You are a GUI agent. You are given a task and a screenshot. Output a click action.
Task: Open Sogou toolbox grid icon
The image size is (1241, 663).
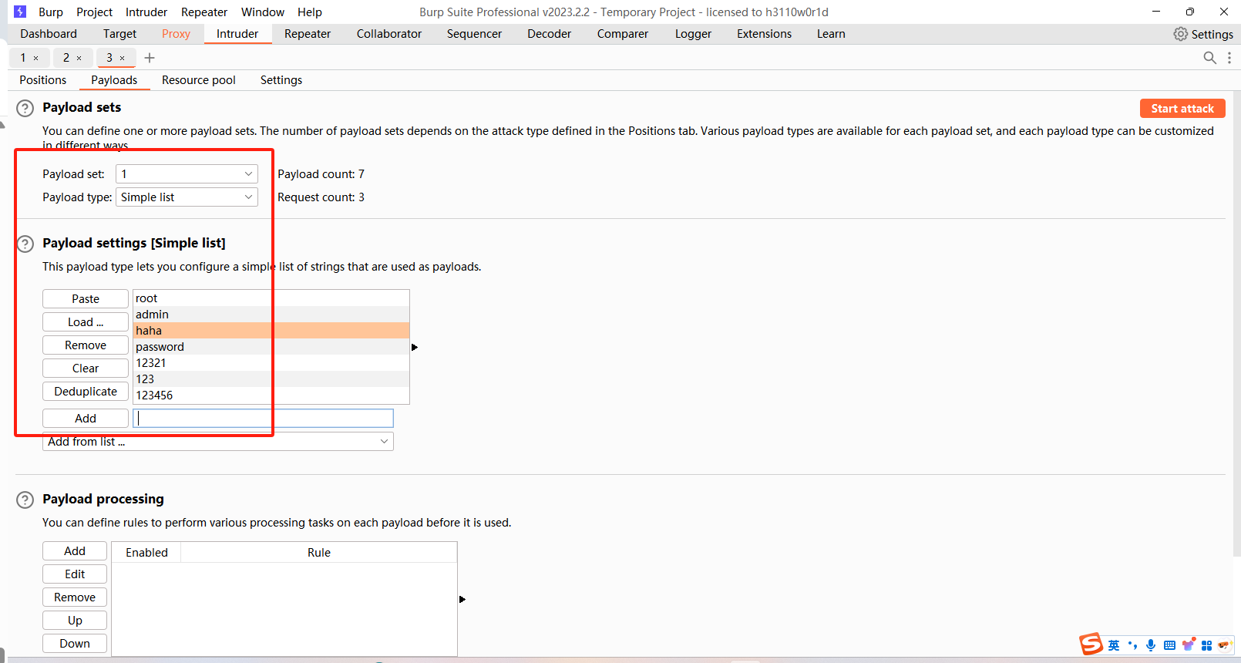(1207, 645)
